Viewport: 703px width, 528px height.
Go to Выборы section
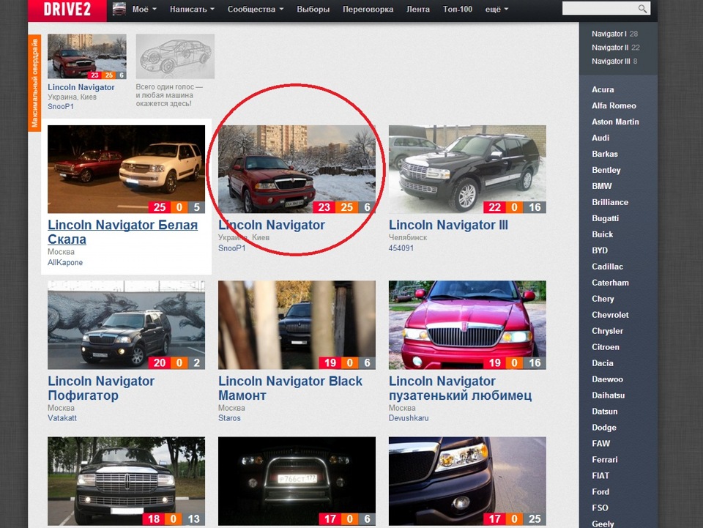point(313,9)
